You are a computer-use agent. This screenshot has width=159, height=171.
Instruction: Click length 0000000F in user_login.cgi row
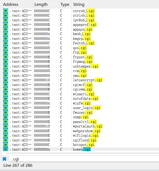coord(42,108)
